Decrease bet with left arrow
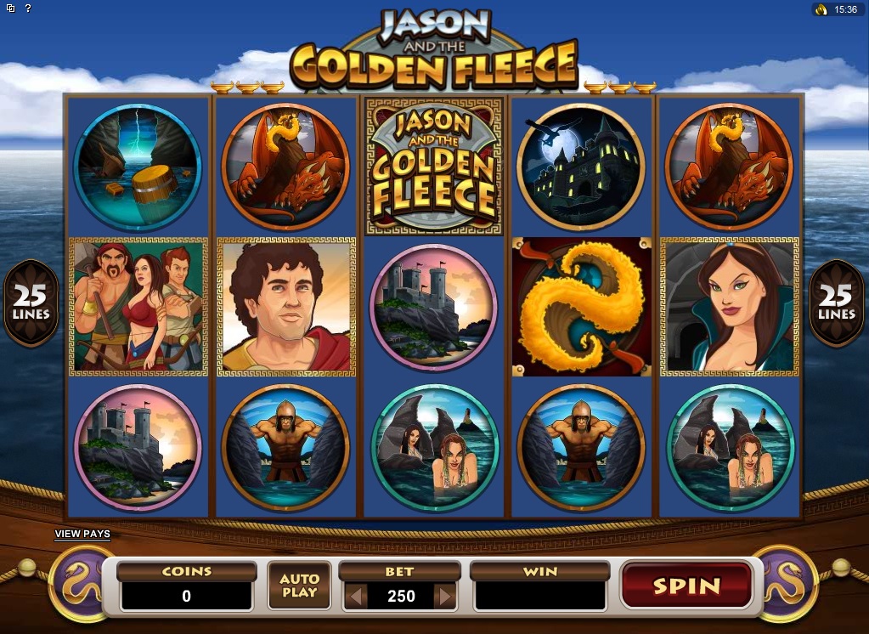The height and width of the screenshot is (634, 869). [x=357, y=597]
